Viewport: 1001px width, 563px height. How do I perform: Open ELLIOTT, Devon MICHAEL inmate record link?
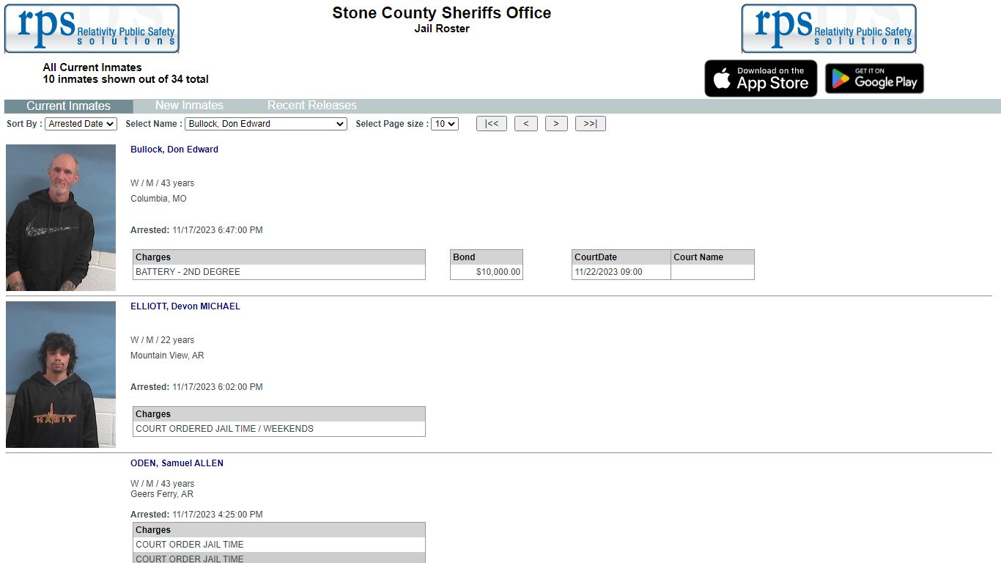pos(185,306)
